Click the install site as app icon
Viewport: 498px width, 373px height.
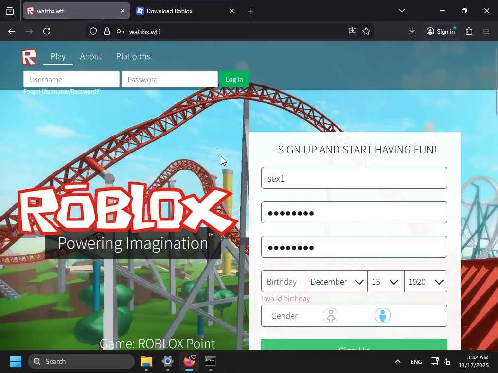352,31
